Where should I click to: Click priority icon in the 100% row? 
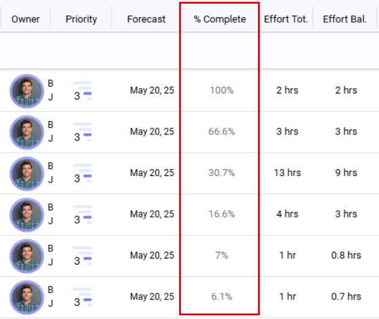[x=82, y=90]
